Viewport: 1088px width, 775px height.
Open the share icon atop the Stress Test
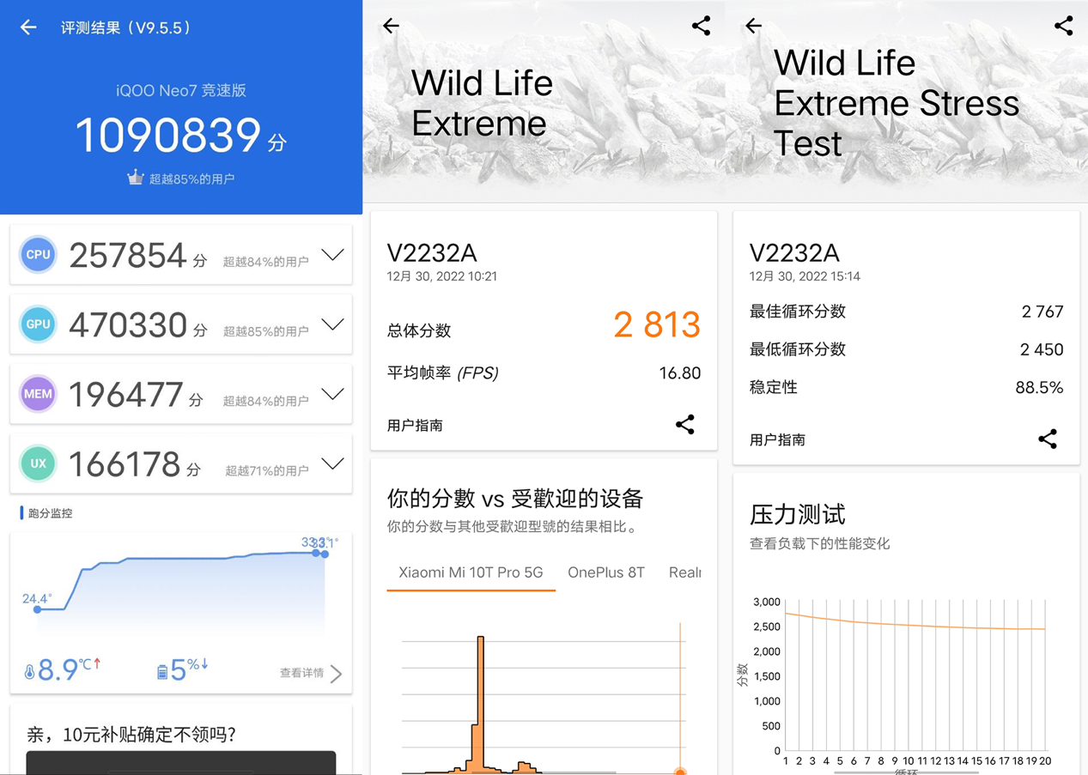click(x=1064, y=26)
